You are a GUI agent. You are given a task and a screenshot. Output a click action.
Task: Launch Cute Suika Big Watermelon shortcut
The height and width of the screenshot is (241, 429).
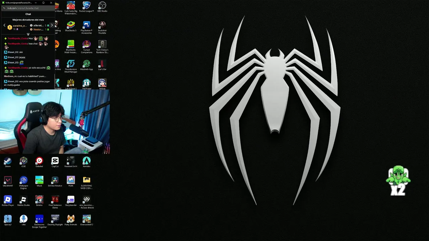71,8
